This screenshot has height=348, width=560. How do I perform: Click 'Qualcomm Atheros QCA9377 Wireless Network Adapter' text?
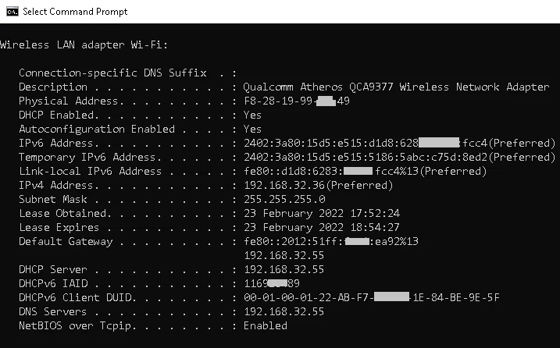point(397,87)
